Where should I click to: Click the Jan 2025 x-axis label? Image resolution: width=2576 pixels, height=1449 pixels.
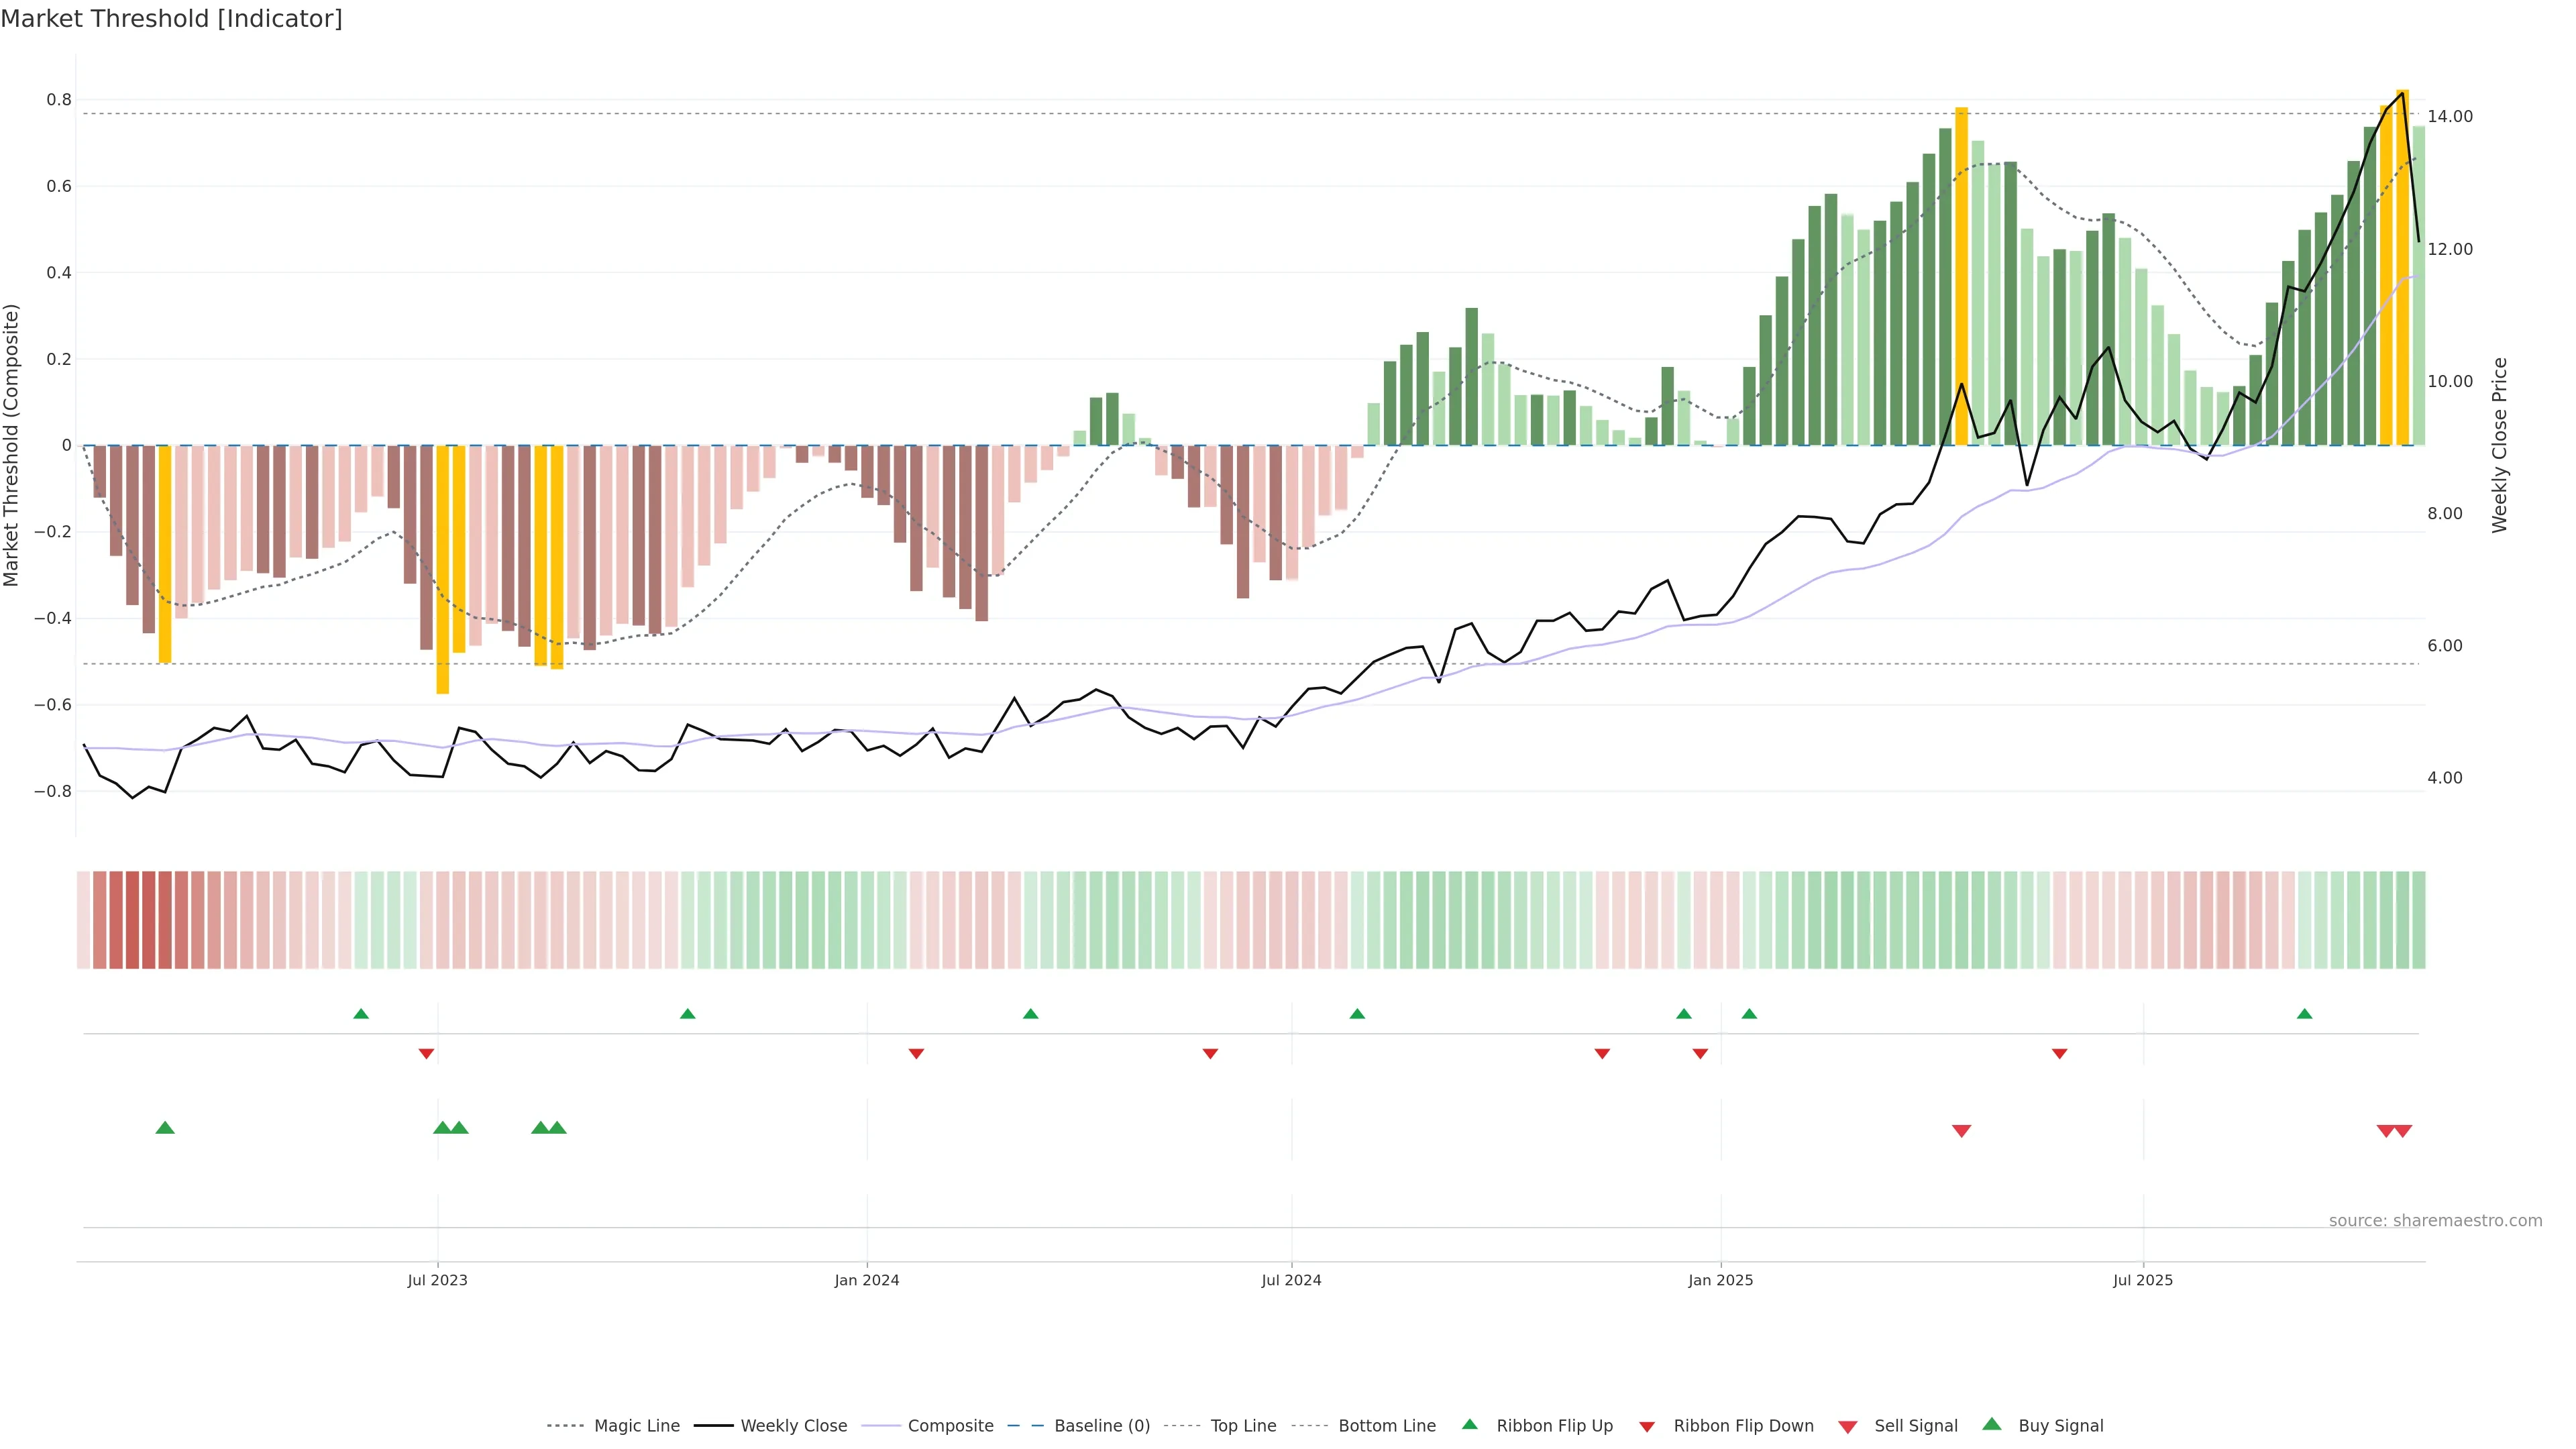pyautogui.click(x=1720, y=1280)
